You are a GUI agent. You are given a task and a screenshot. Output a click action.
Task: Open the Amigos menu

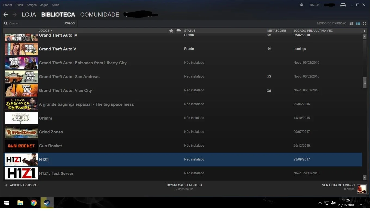32,5
